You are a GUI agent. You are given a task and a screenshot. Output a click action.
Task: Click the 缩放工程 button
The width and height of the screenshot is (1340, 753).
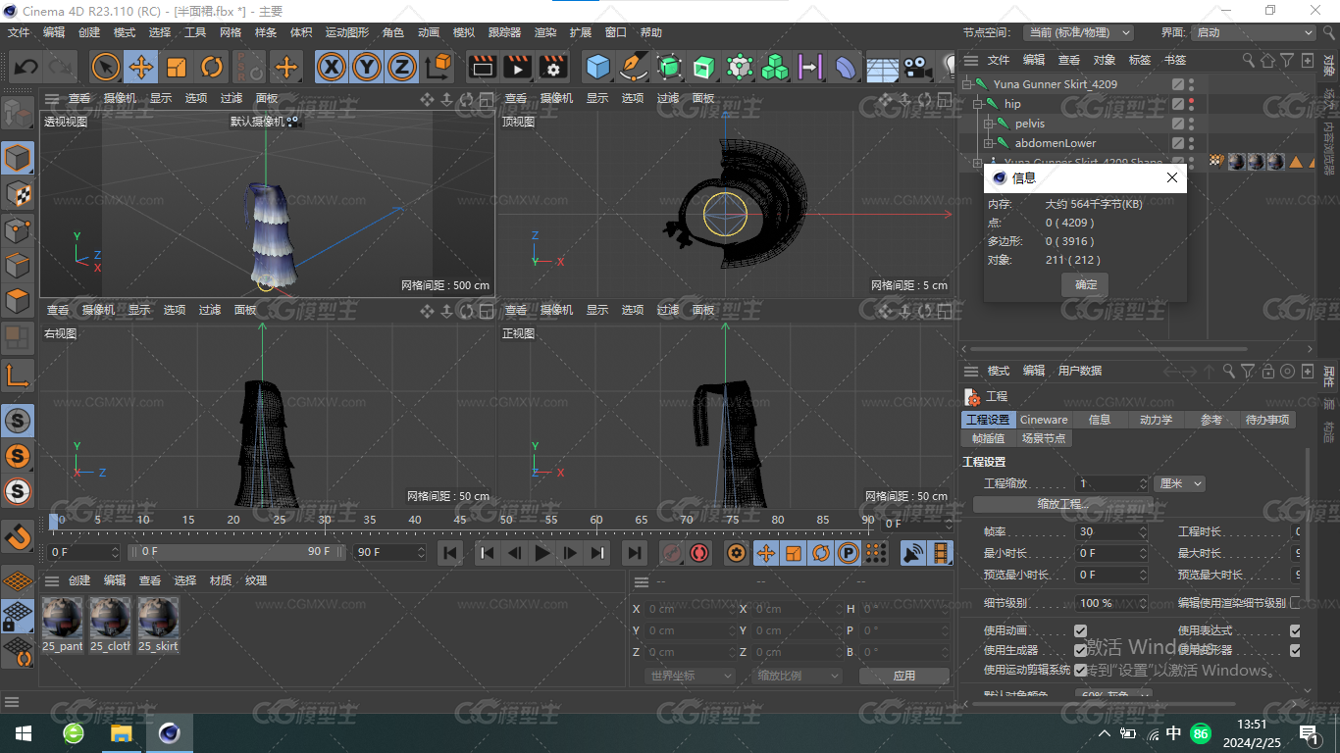coord(1063,504)
